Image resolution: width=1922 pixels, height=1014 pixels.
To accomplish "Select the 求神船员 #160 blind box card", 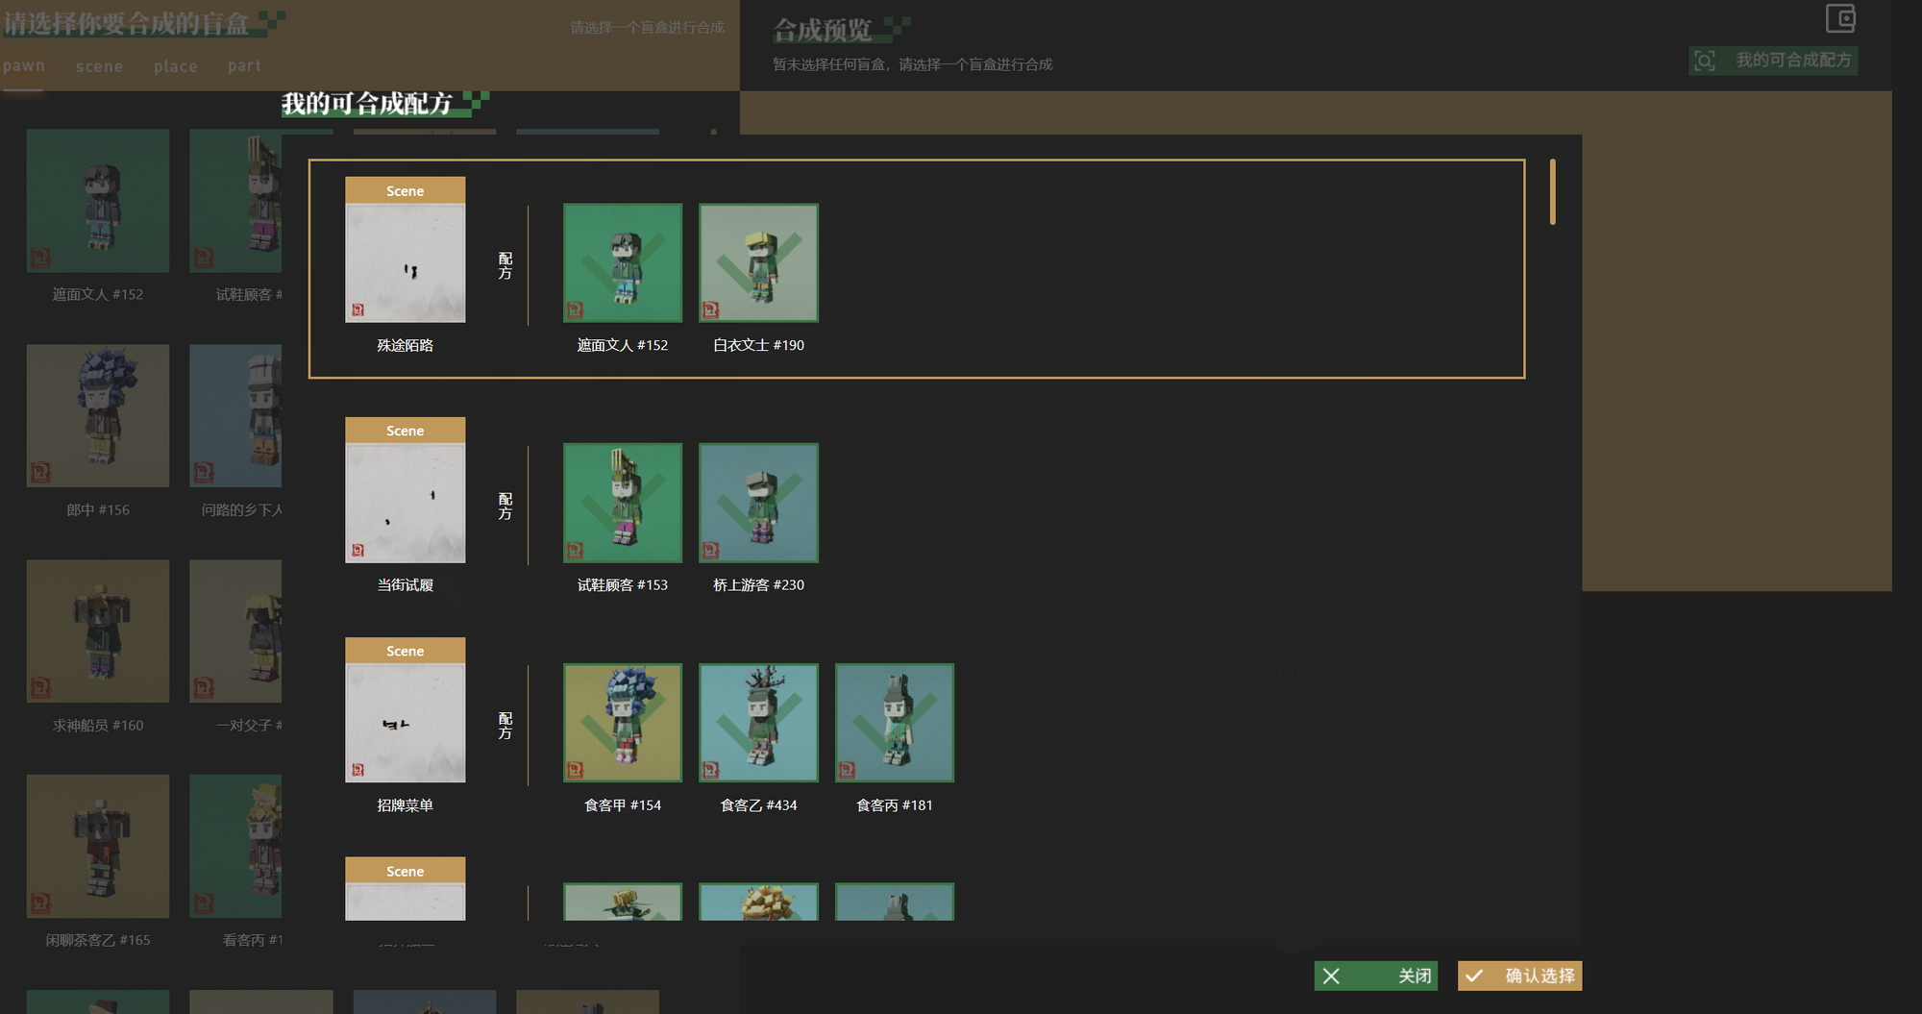I will coord(98,631).
